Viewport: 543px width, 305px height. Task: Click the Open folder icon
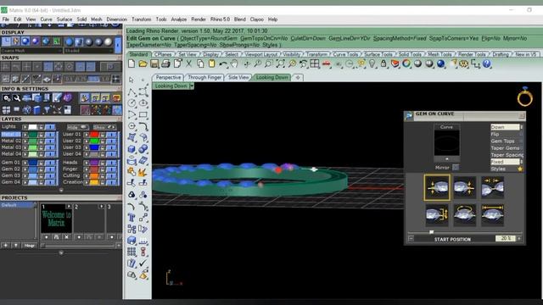click(143, 64)
